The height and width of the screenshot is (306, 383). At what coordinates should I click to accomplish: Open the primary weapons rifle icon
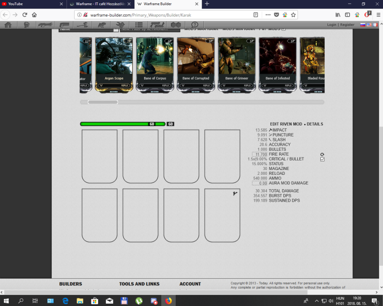click(x=45, y=25)
